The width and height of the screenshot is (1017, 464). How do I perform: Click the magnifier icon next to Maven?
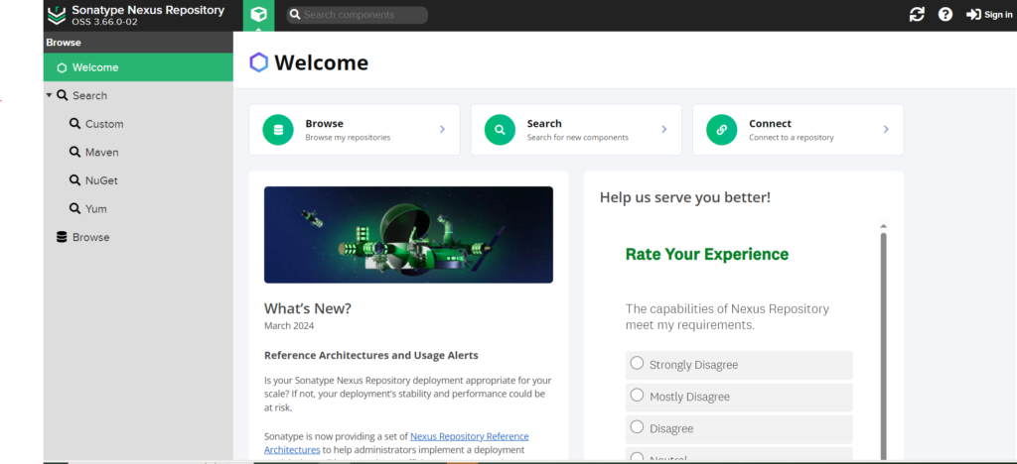[75, 152]
